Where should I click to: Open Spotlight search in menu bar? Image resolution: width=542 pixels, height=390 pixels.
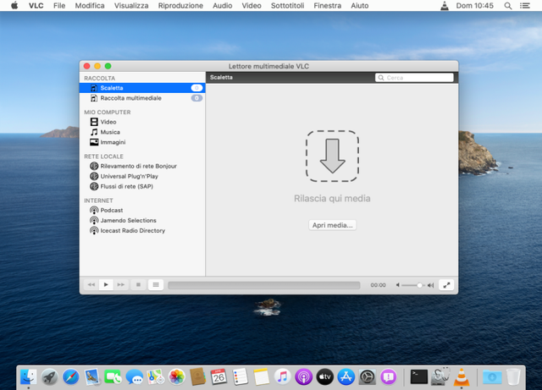(508, 6)
